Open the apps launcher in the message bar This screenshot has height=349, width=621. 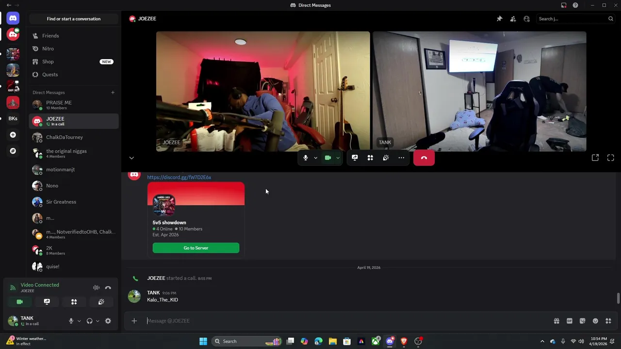click(x=608, y=321)
